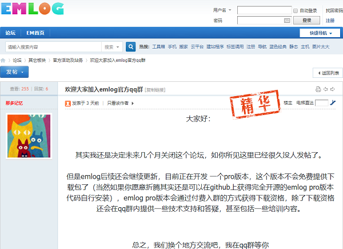Screen dimensions: 343x249
Task: Click the 返回列表 button
Action: (x=328, y=73)
